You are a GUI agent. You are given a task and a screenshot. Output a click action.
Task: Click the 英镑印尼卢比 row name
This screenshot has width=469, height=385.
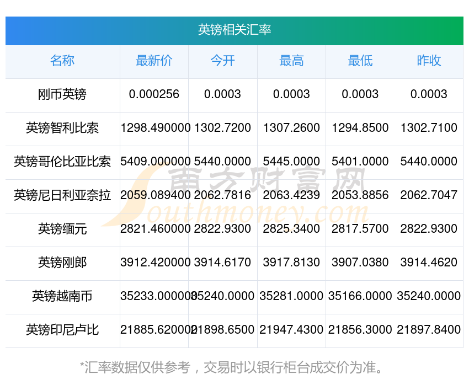[x=62, y=330]
